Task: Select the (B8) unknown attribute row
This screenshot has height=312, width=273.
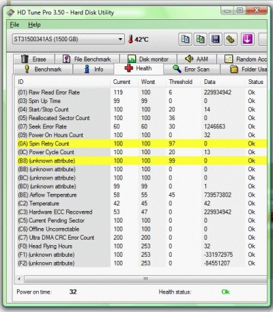Action: (141, 160)
